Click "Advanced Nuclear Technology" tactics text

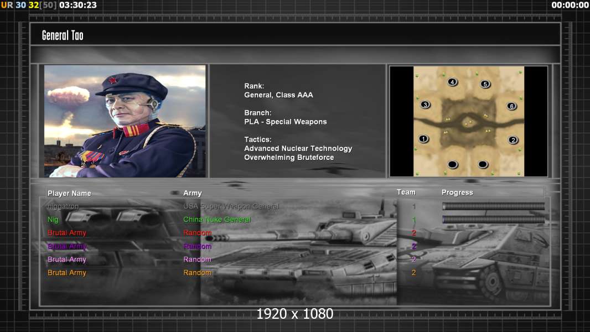(298, 148)
